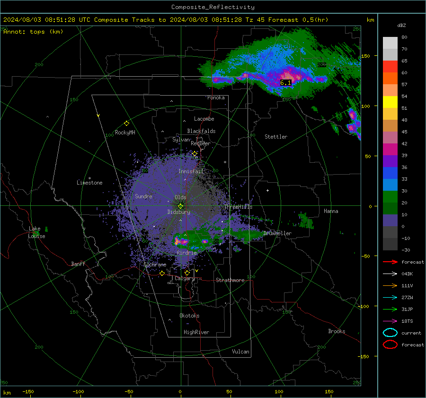This screenshot has height=398, width=426.
Task: Click the Annot: tops (km) label
Action: coord(33,32)
